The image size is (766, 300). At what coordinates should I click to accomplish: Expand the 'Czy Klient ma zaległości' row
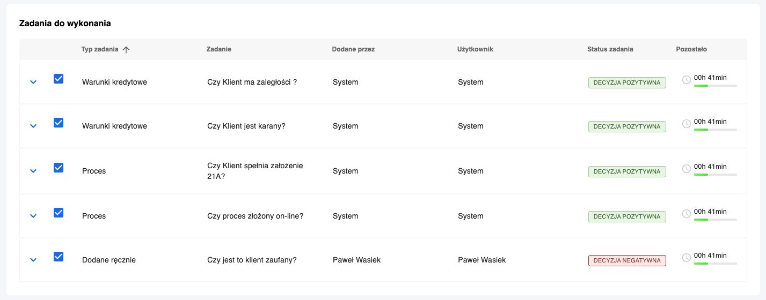33,82
